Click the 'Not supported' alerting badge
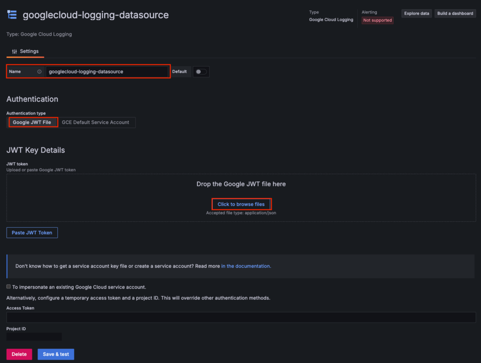 377,20
